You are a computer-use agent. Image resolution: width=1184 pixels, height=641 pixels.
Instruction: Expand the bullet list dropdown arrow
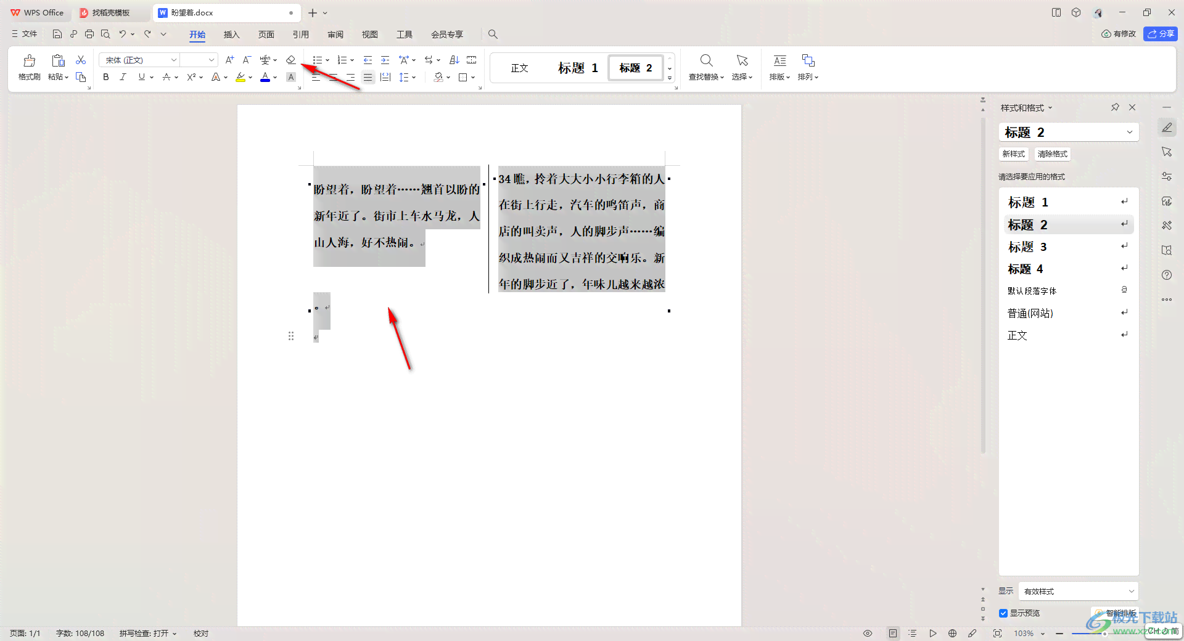point(327,60)
